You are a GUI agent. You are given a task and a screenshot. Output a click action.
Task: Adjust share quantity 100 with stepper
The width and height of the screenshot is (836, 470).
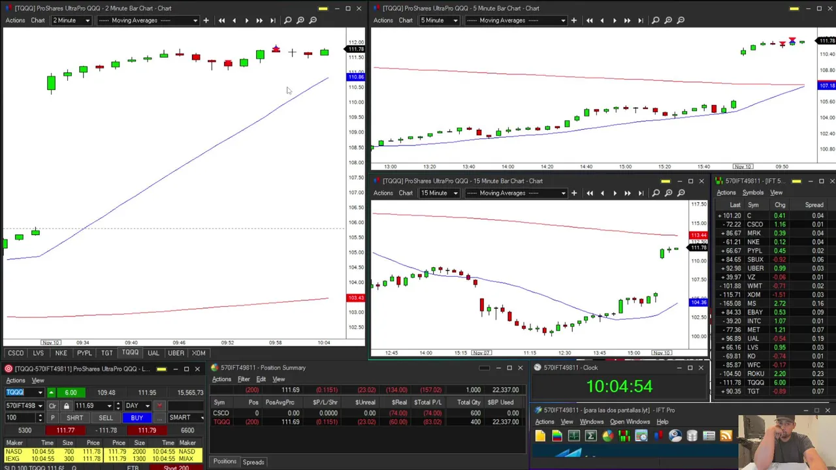[x=40, y=418]
